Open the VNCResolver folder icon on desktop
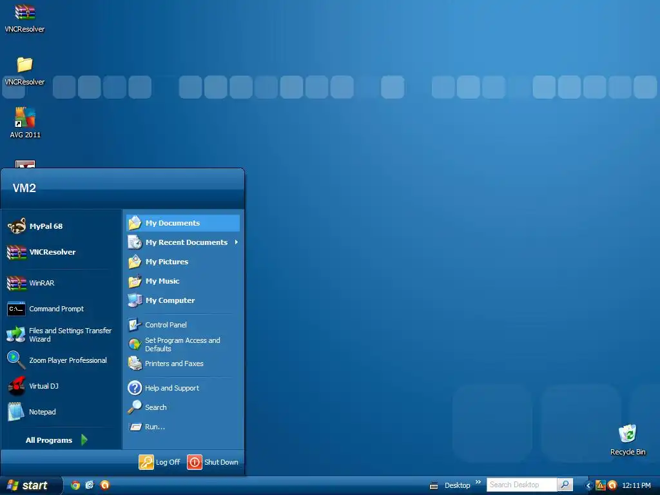Screen dimensions: 660x495 click(x=25, y=71)
